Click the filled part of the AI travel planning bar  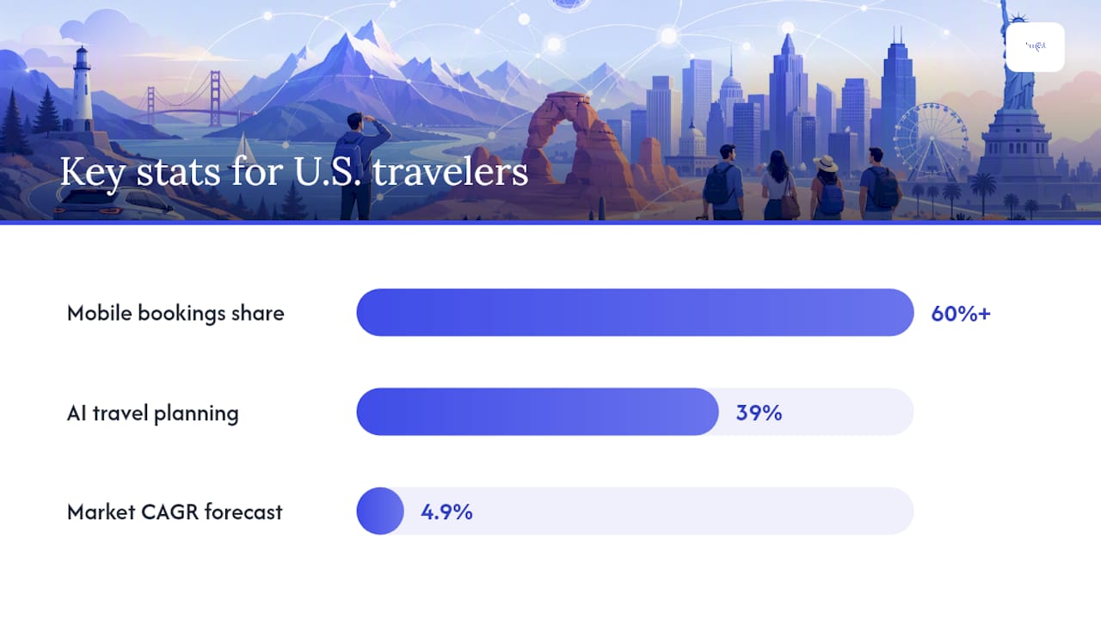[x=538, y=412]
